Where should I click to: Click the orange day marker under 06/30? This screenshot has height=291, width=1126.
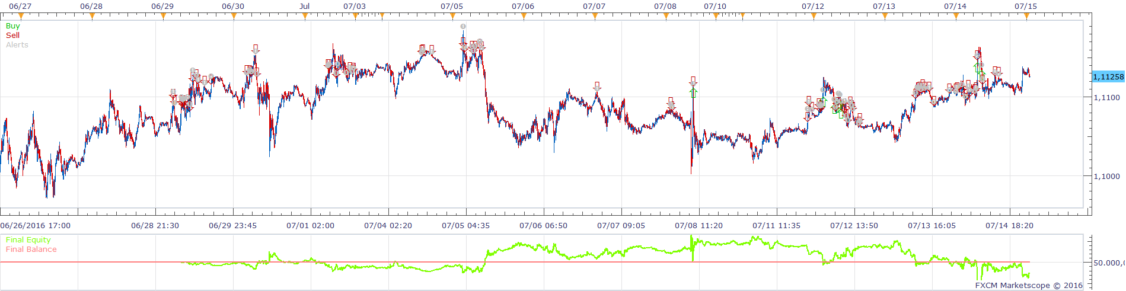tap(234, 17)
